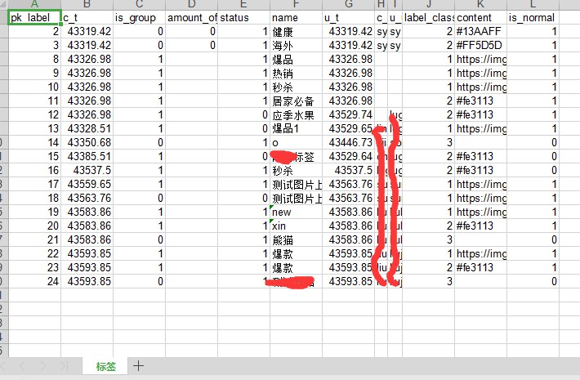Click the c_t header cell
Image resolution: width=580 pixels, height=380 pixels.
[87, 18]
